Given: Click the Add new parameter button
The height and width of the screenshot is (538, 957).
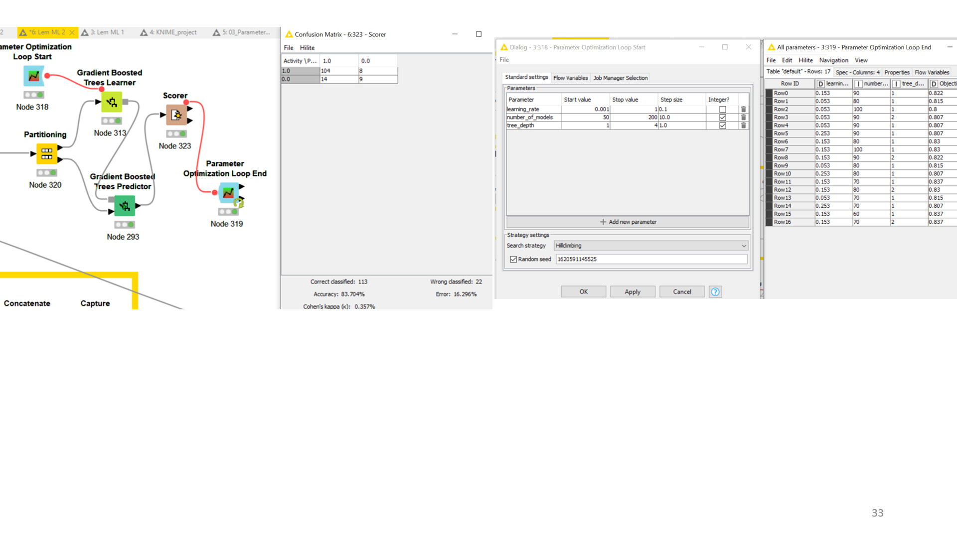Looking at the screenshot, I should [x=628, y=222].
